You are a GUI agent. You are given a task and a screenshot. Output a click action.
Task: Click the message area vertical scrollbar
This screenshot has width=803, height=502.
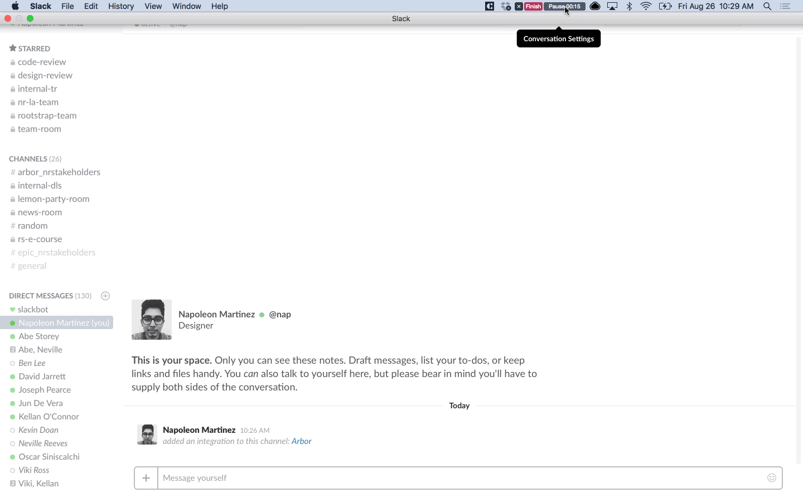tap(799, 250)
